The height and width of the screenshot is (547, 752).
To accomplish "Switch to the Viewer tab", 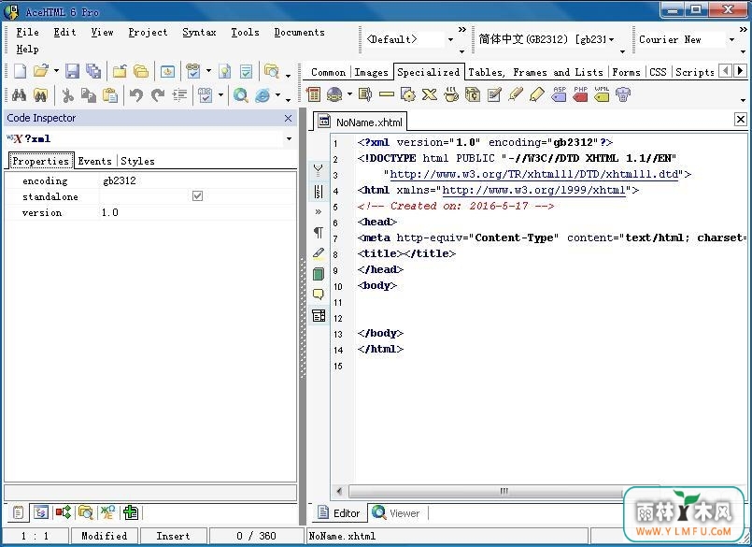I will click(397, 513).
